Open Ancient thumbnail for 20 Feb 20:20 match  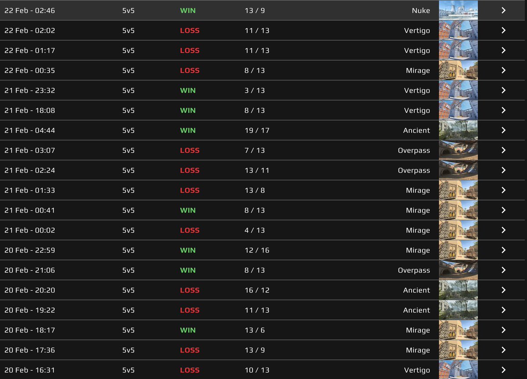(458, 290)
